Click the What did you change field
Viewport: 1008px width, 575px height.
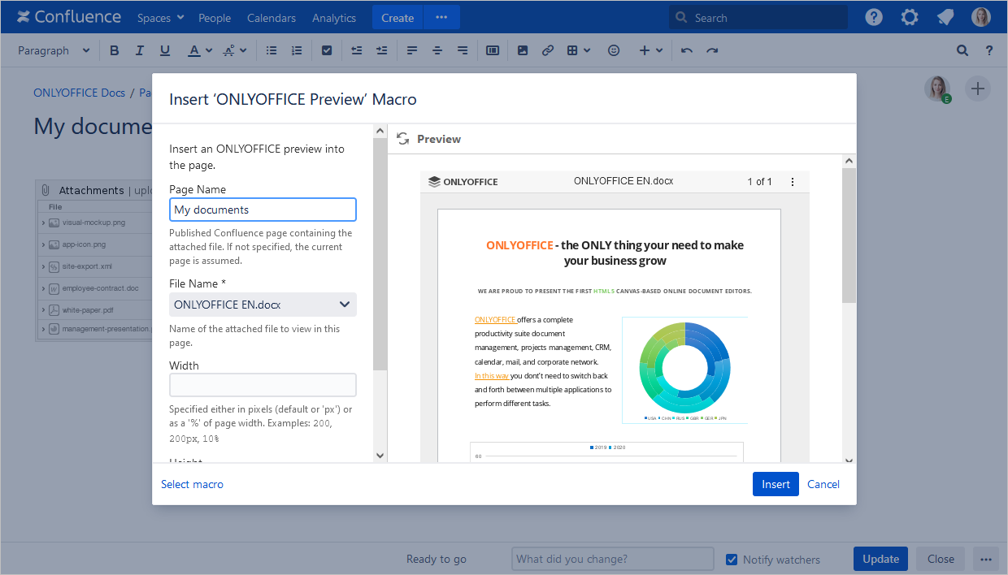(612, 558)
